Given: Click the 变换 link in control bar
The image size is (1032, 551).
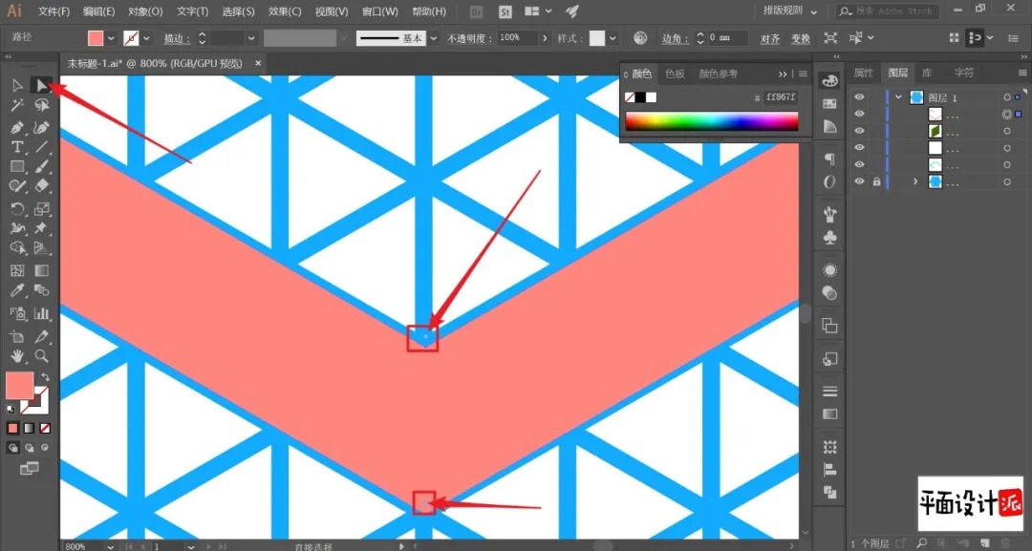Looking at the screenshot, I should tap(801, 39).
